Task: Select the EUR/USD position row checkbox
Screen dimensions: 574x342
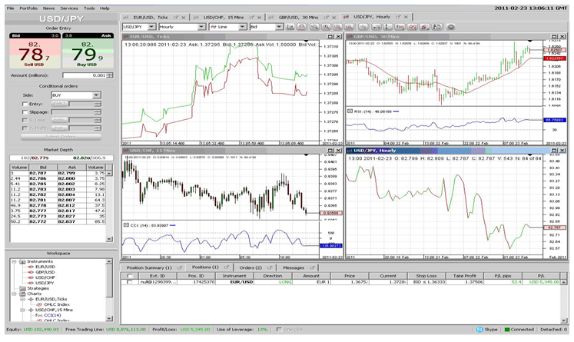Action: click(131, 283)
